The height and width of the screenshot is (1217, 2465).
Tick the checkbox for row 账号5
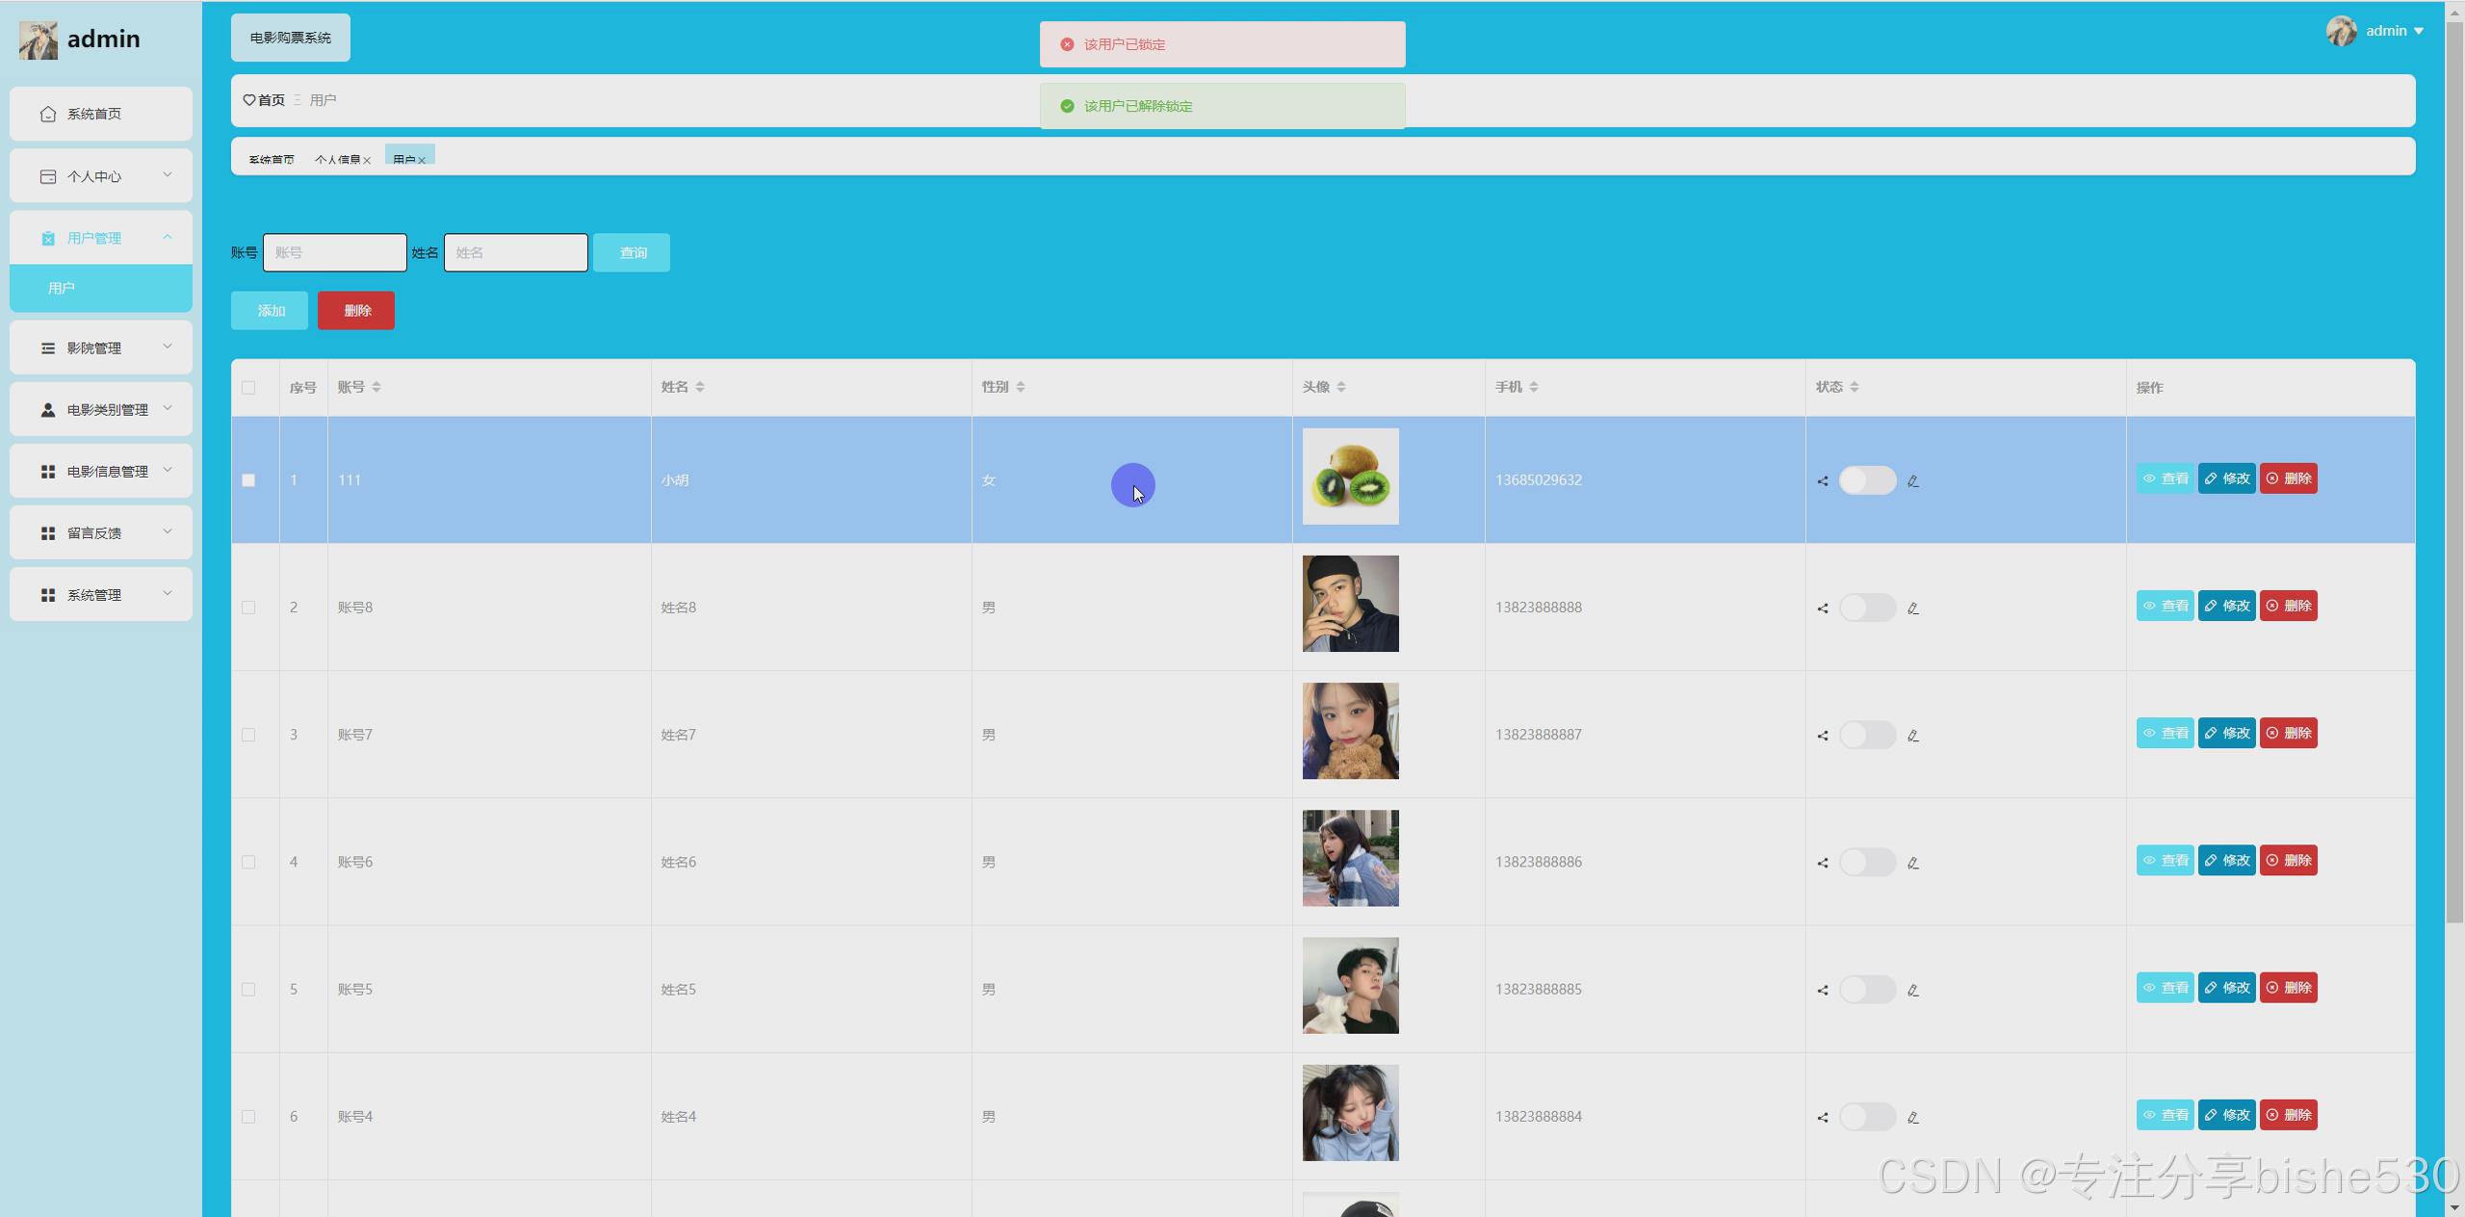[248, 989]
